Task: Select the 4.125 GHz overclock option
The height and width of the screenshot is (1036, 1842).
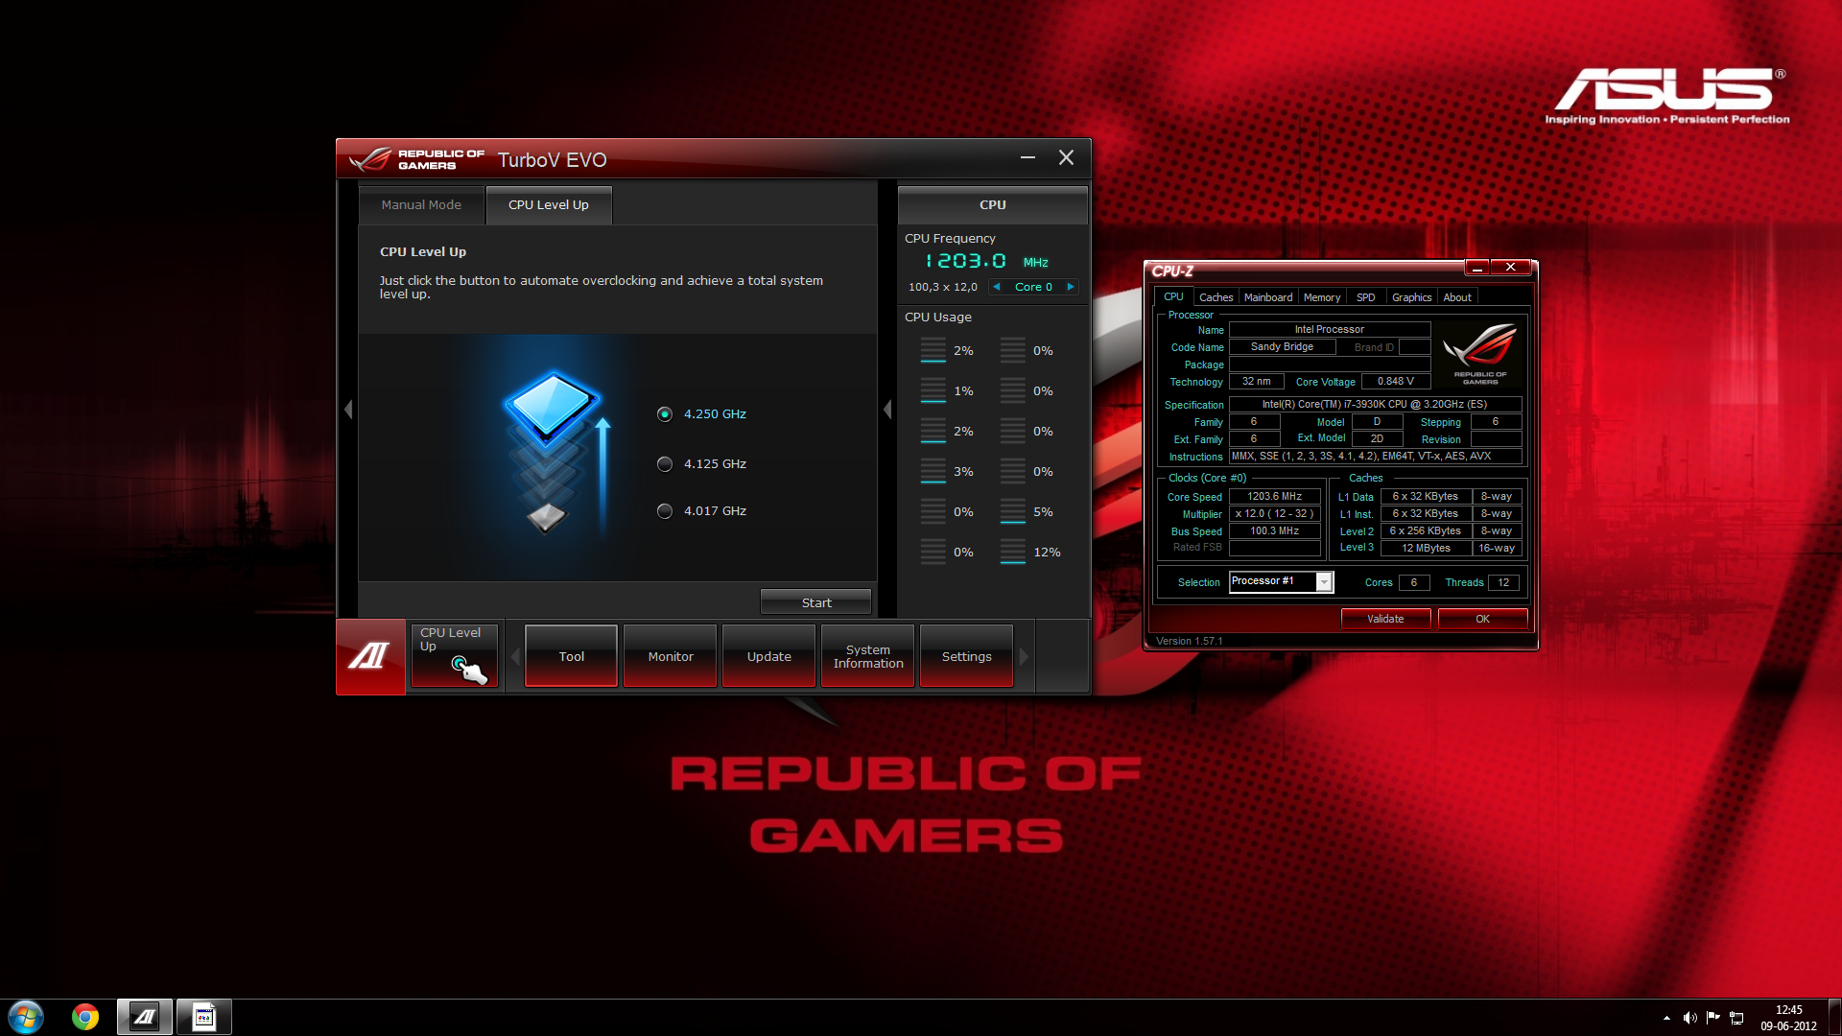Action: point(664,464)
